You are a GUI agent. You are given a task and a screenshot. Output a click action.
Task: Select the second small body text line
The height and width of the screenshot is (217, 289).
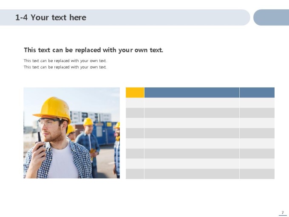click(x=65, y=67)
